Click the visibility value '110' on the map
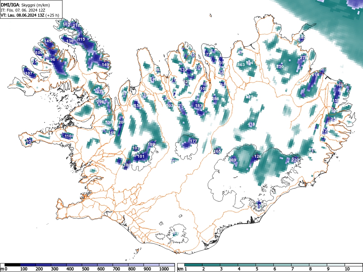This screenshot has height=272, width=363. pos(68,136)
